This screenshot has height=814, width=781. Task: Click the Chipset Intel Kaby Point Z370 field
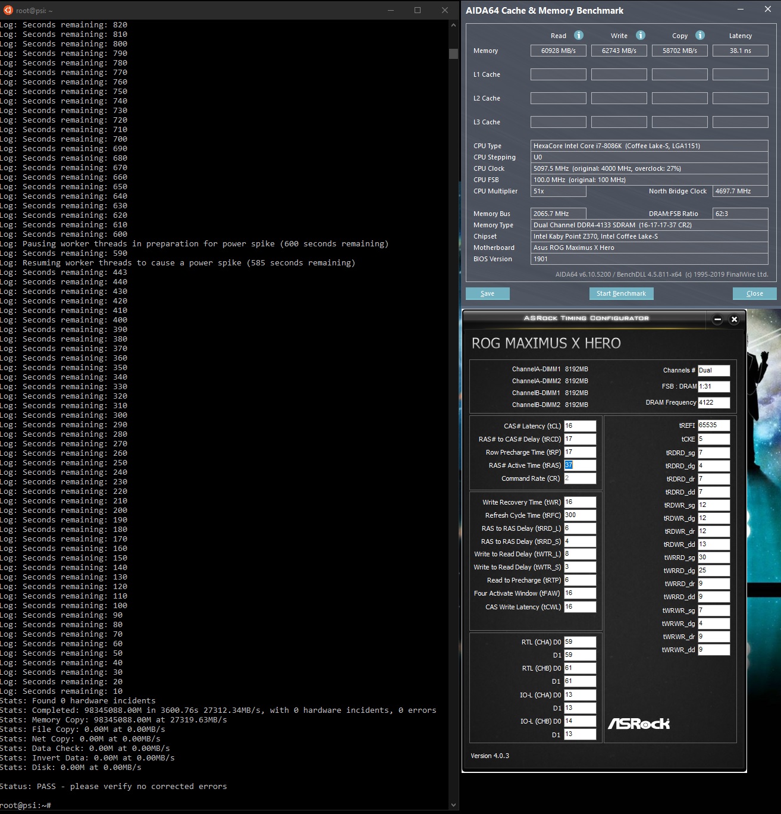tap(650, 236)
